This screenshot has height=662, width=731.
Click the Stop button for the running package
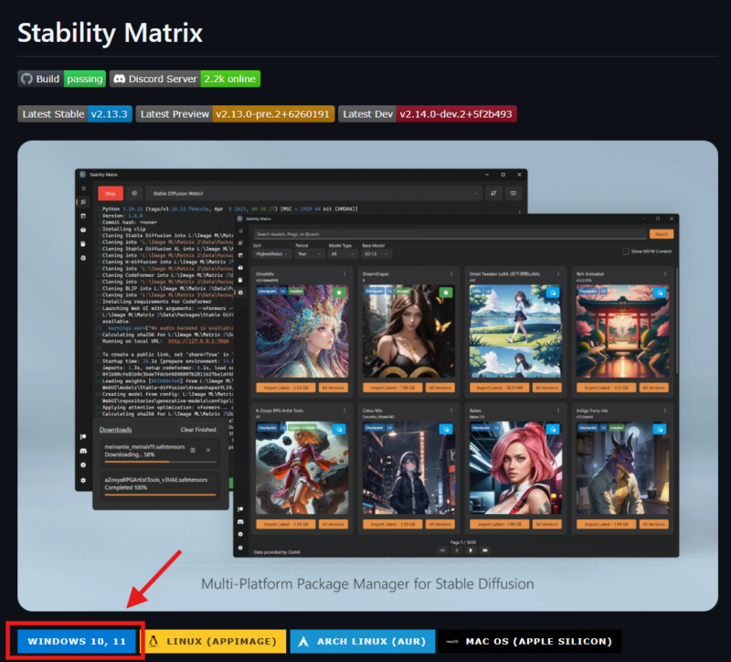[x=109, y=193]
